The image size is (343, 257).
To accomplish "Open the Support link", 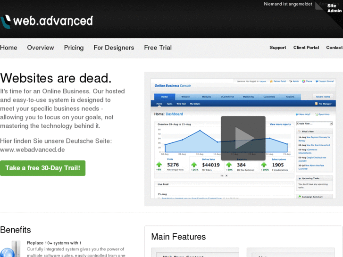I will click(x=277, y=48).
